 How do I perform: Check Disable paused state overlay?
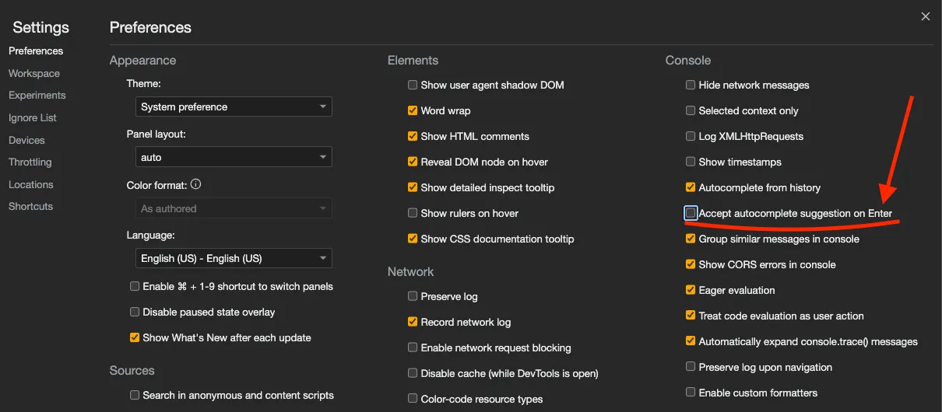click(x=135, y=312)
